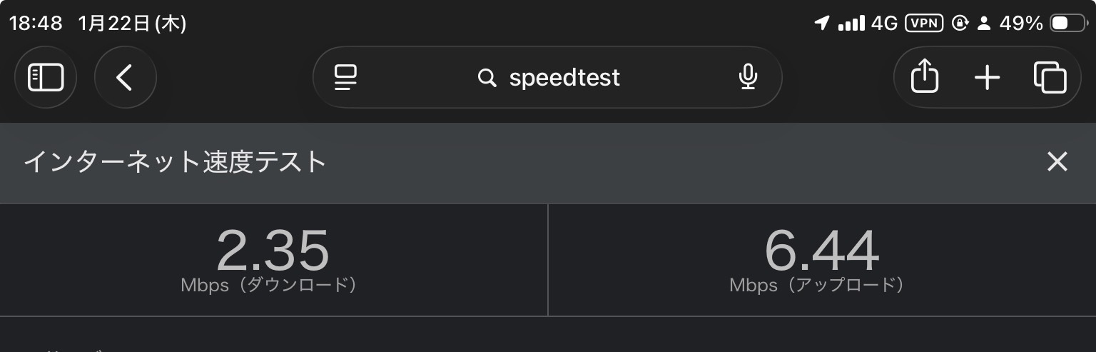Tap the location services arrow icon

(822, 24)
